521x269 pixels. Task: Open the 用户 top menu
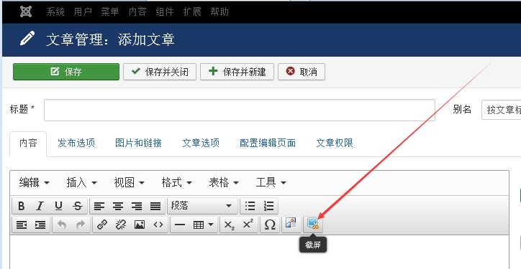[83, 11]
